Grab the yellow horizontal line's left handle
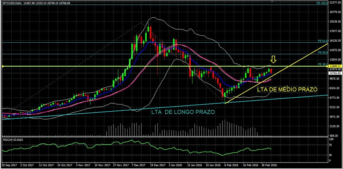 [x=3, y=66]
